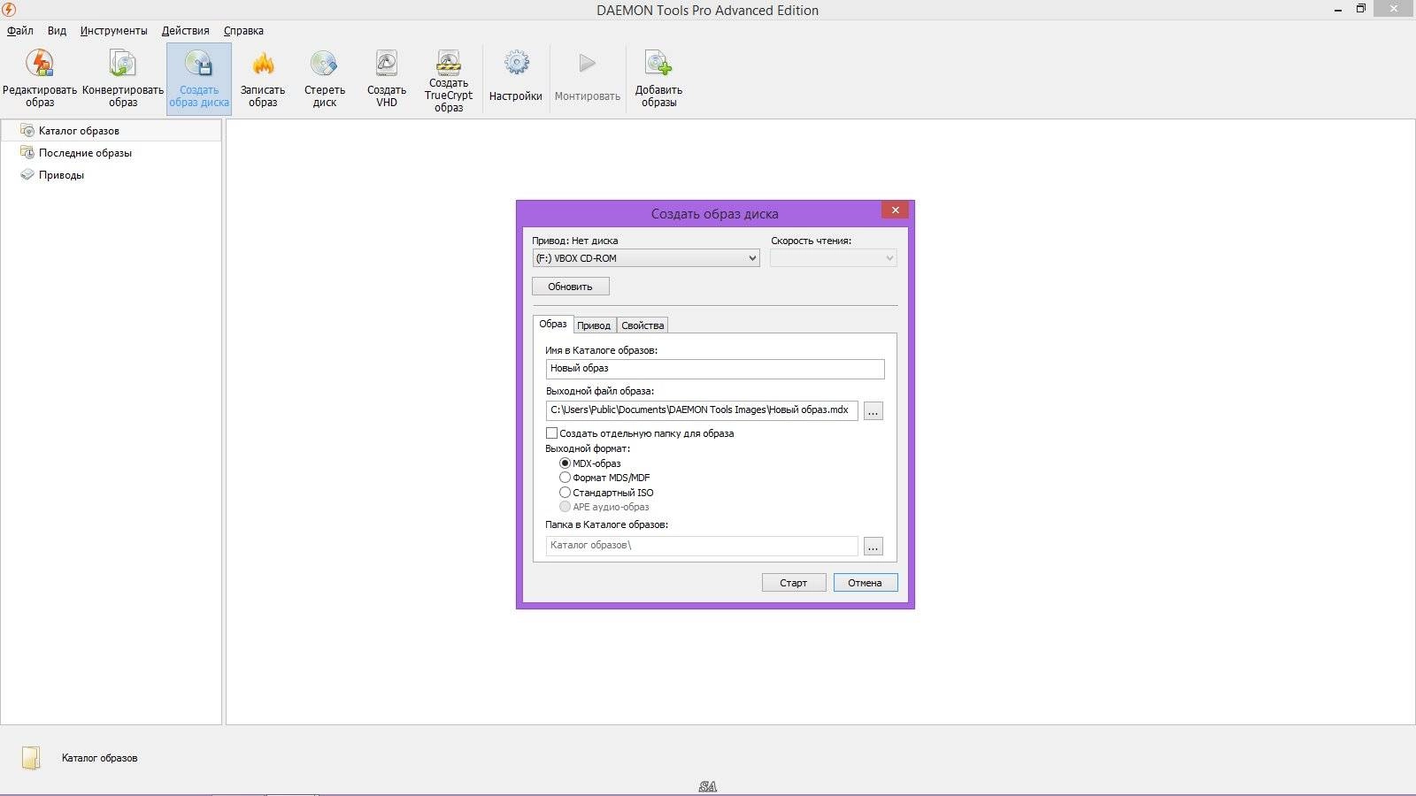Expand the VBOX CD-ROM drive dropdown
The width and height of the screenshot is (1416, 796).
pyautogui.click(x=646, y=258)
